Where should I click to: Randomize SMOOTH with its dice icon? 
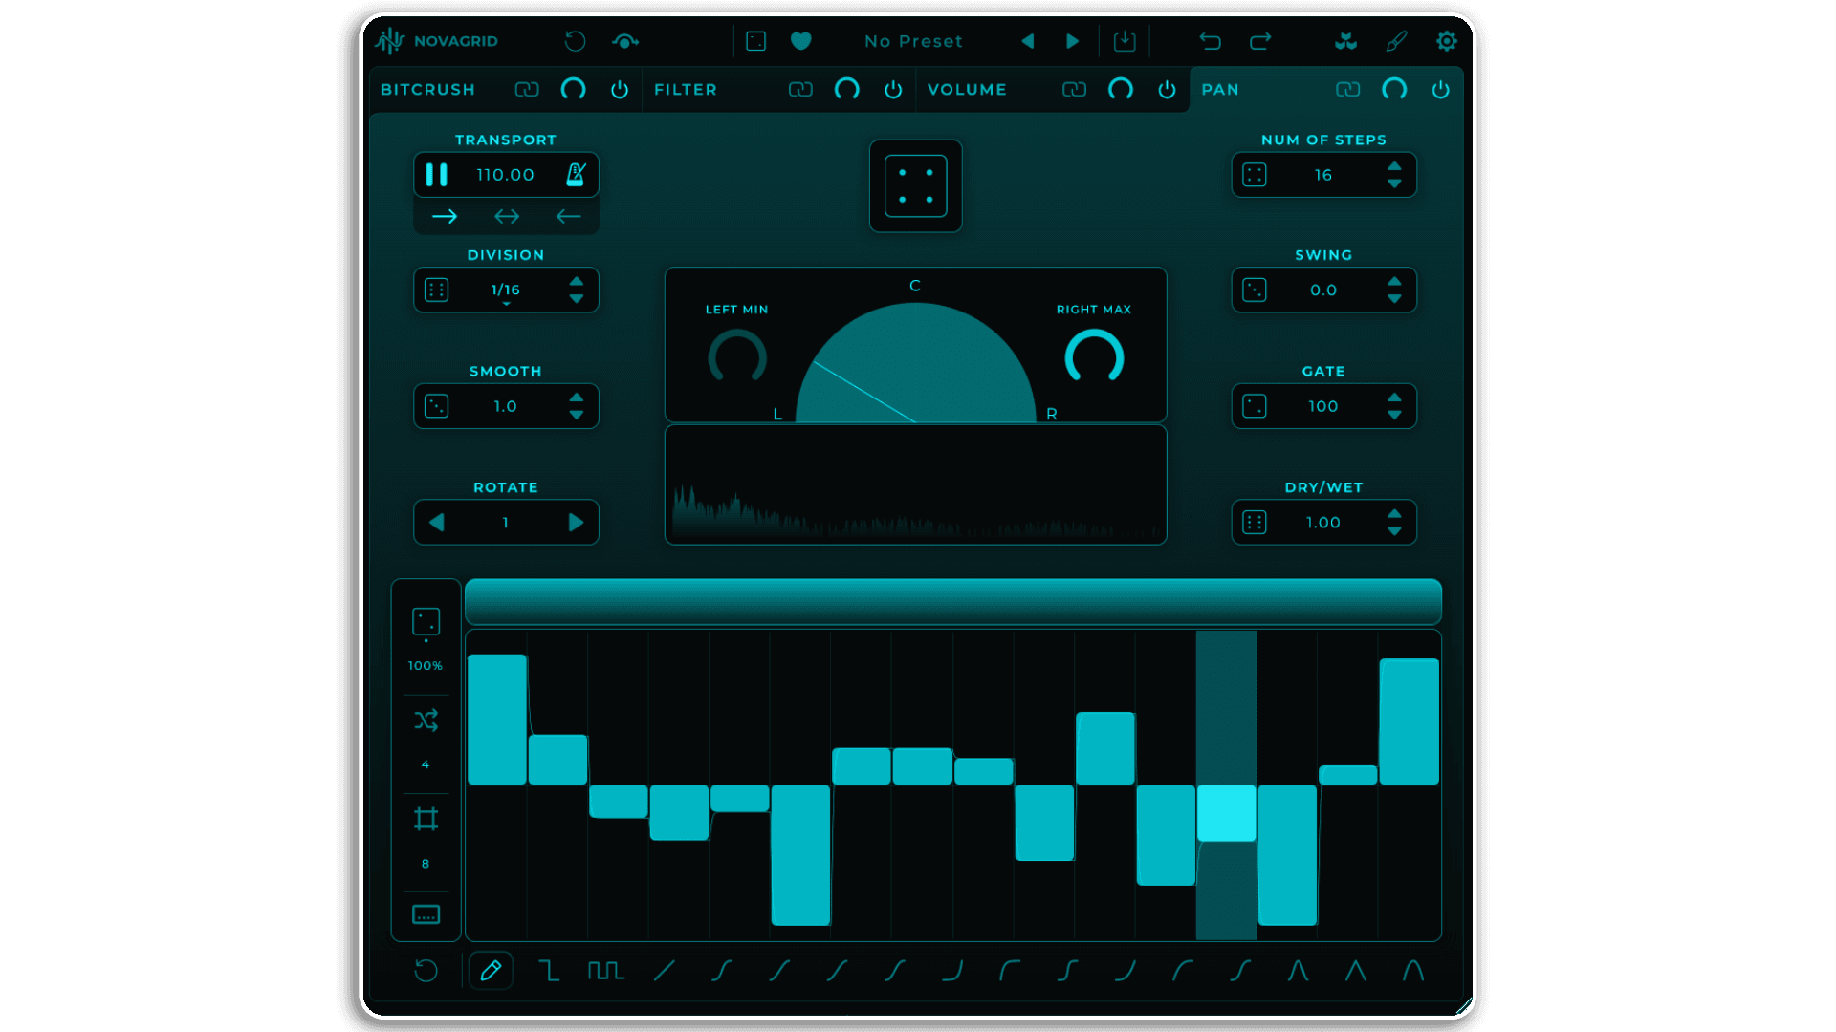tap(436, 406)
